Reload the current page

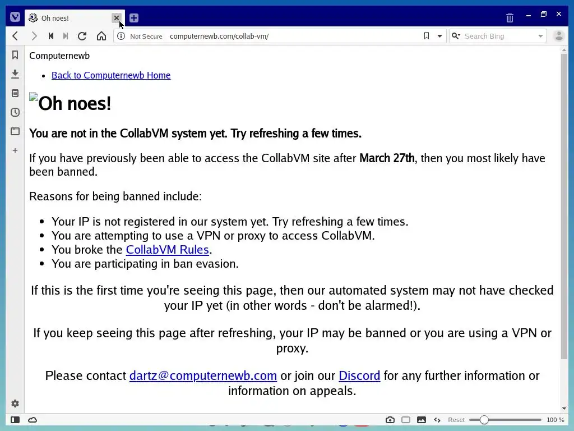pyautogui.click(x=82, y=36)
